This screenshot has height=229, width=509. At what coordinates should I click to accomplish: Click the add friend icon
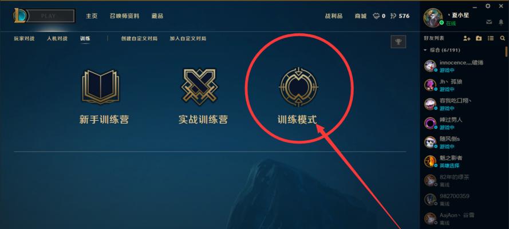[467, 38]
